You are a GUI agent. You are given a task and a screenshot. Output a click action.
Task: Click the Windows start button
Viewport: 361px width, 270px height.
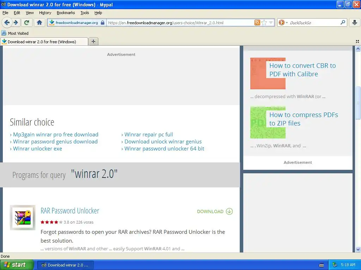17,265
